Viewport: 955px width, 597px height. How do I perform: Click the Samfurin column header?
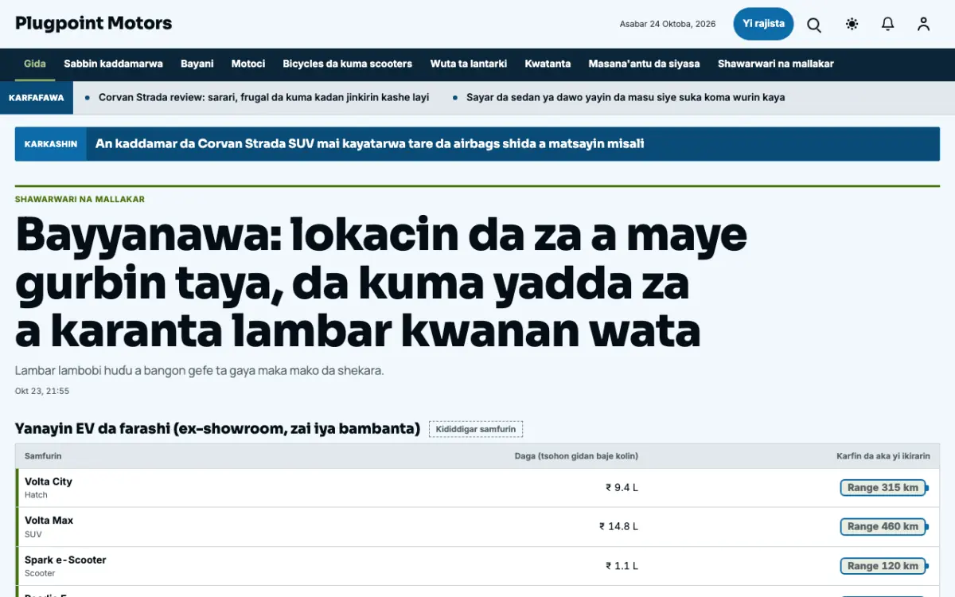point(43,456)
